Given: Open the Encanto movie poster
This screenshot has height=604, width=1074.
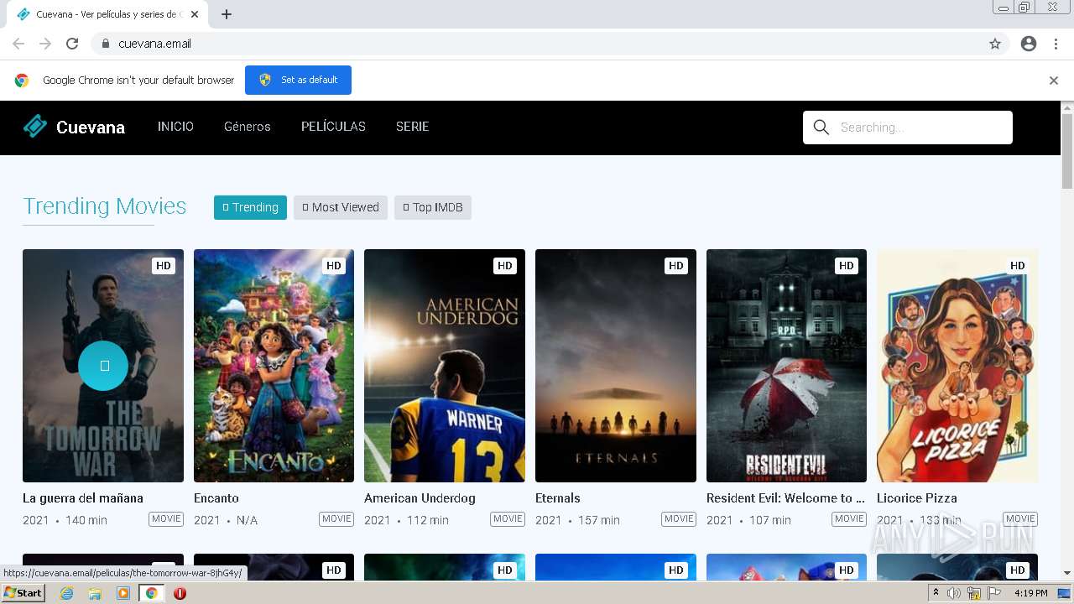Looking at the screenshot, I should (x=274, y=366).
